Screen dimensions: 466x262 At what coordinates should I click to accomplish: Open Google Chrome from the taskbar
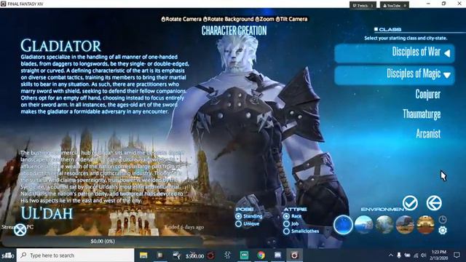coord(261,255)
